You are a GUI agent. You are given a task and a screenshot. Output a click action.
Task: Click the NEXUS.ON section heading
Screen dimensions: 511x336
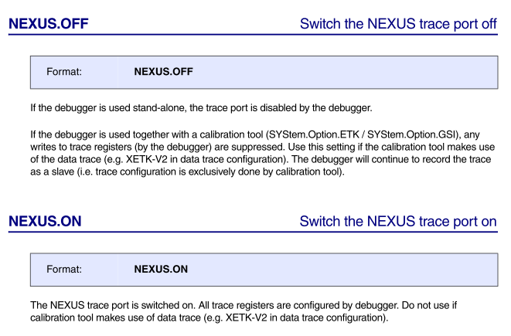(x=45, y=222)
